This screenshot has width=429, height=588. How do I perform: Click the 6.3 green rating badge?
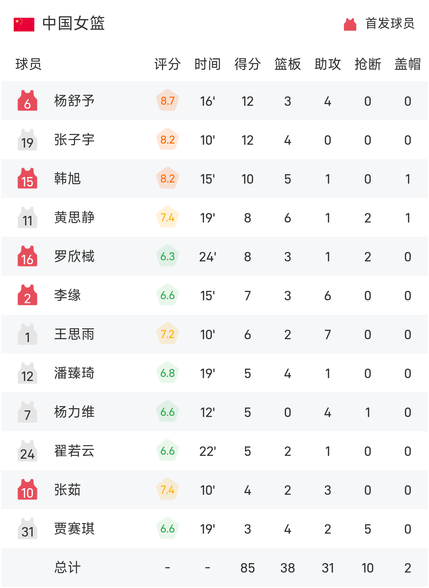point(168,256)
